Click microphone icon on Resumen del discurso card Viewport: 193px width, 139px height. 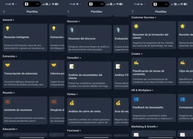pyautogui.click(x=72, y=30)
